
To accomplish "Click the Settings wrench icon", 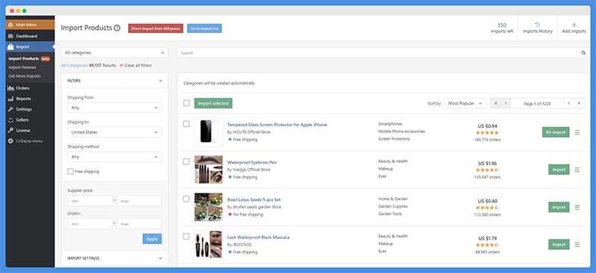I will tap(10, 109).
